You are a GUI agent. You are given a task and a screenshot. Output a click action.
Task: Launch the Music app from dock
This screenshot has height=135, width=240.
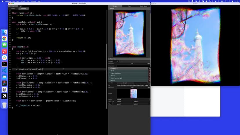tap(4, 51)
